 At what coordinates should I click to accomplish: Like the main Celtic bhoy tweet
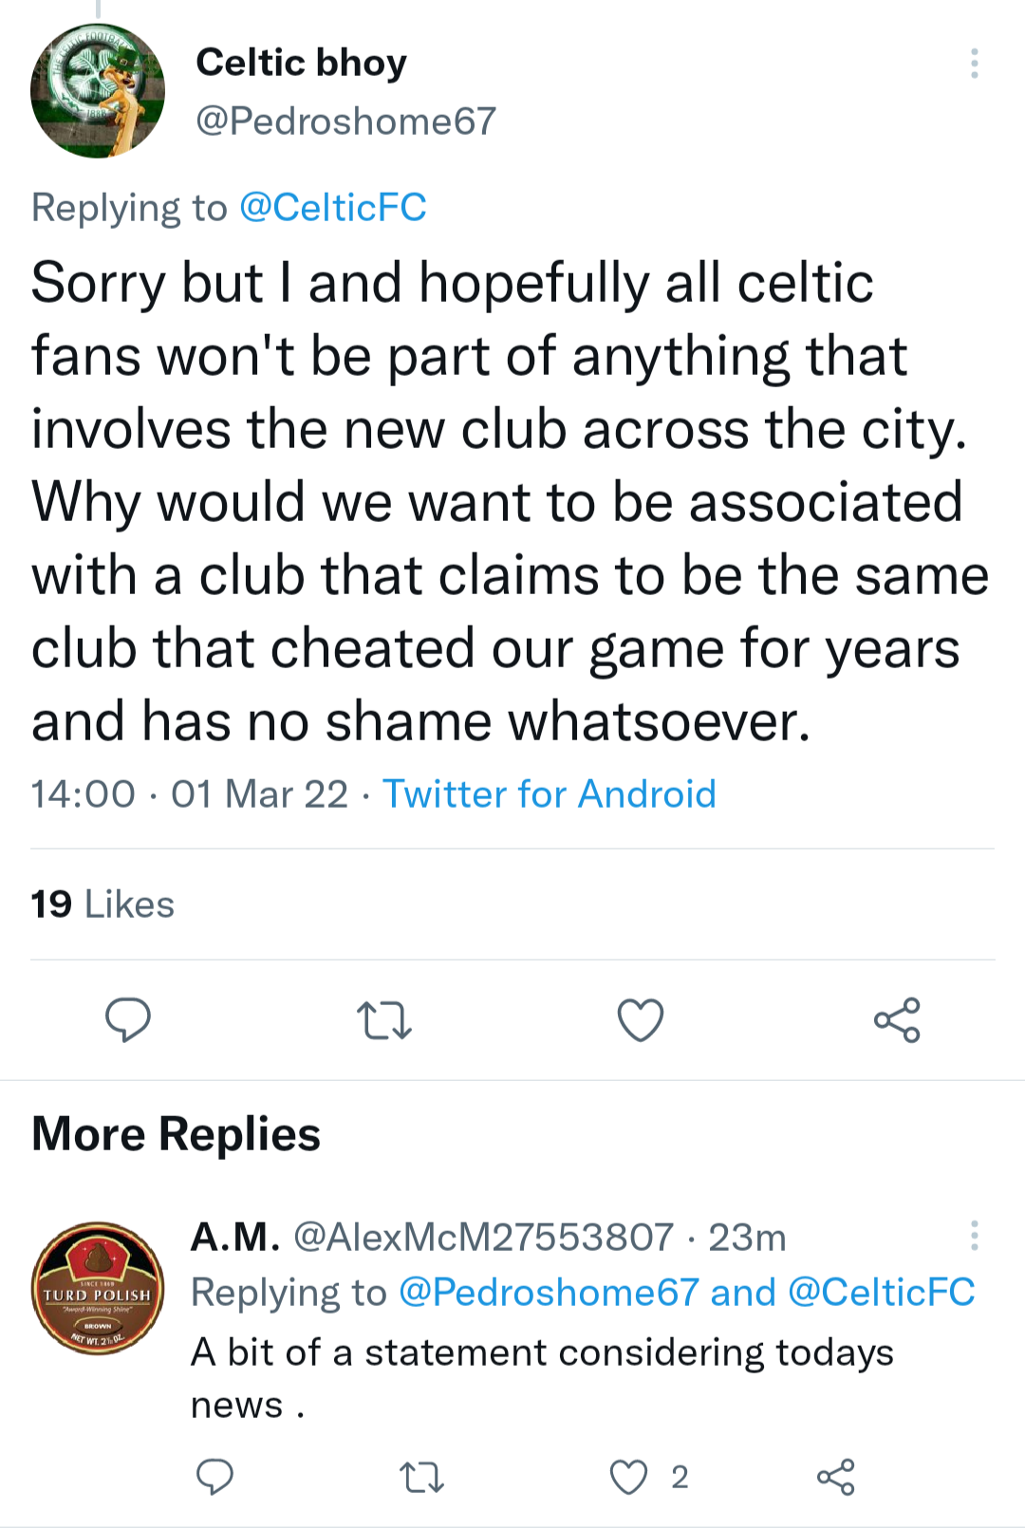641,1020
